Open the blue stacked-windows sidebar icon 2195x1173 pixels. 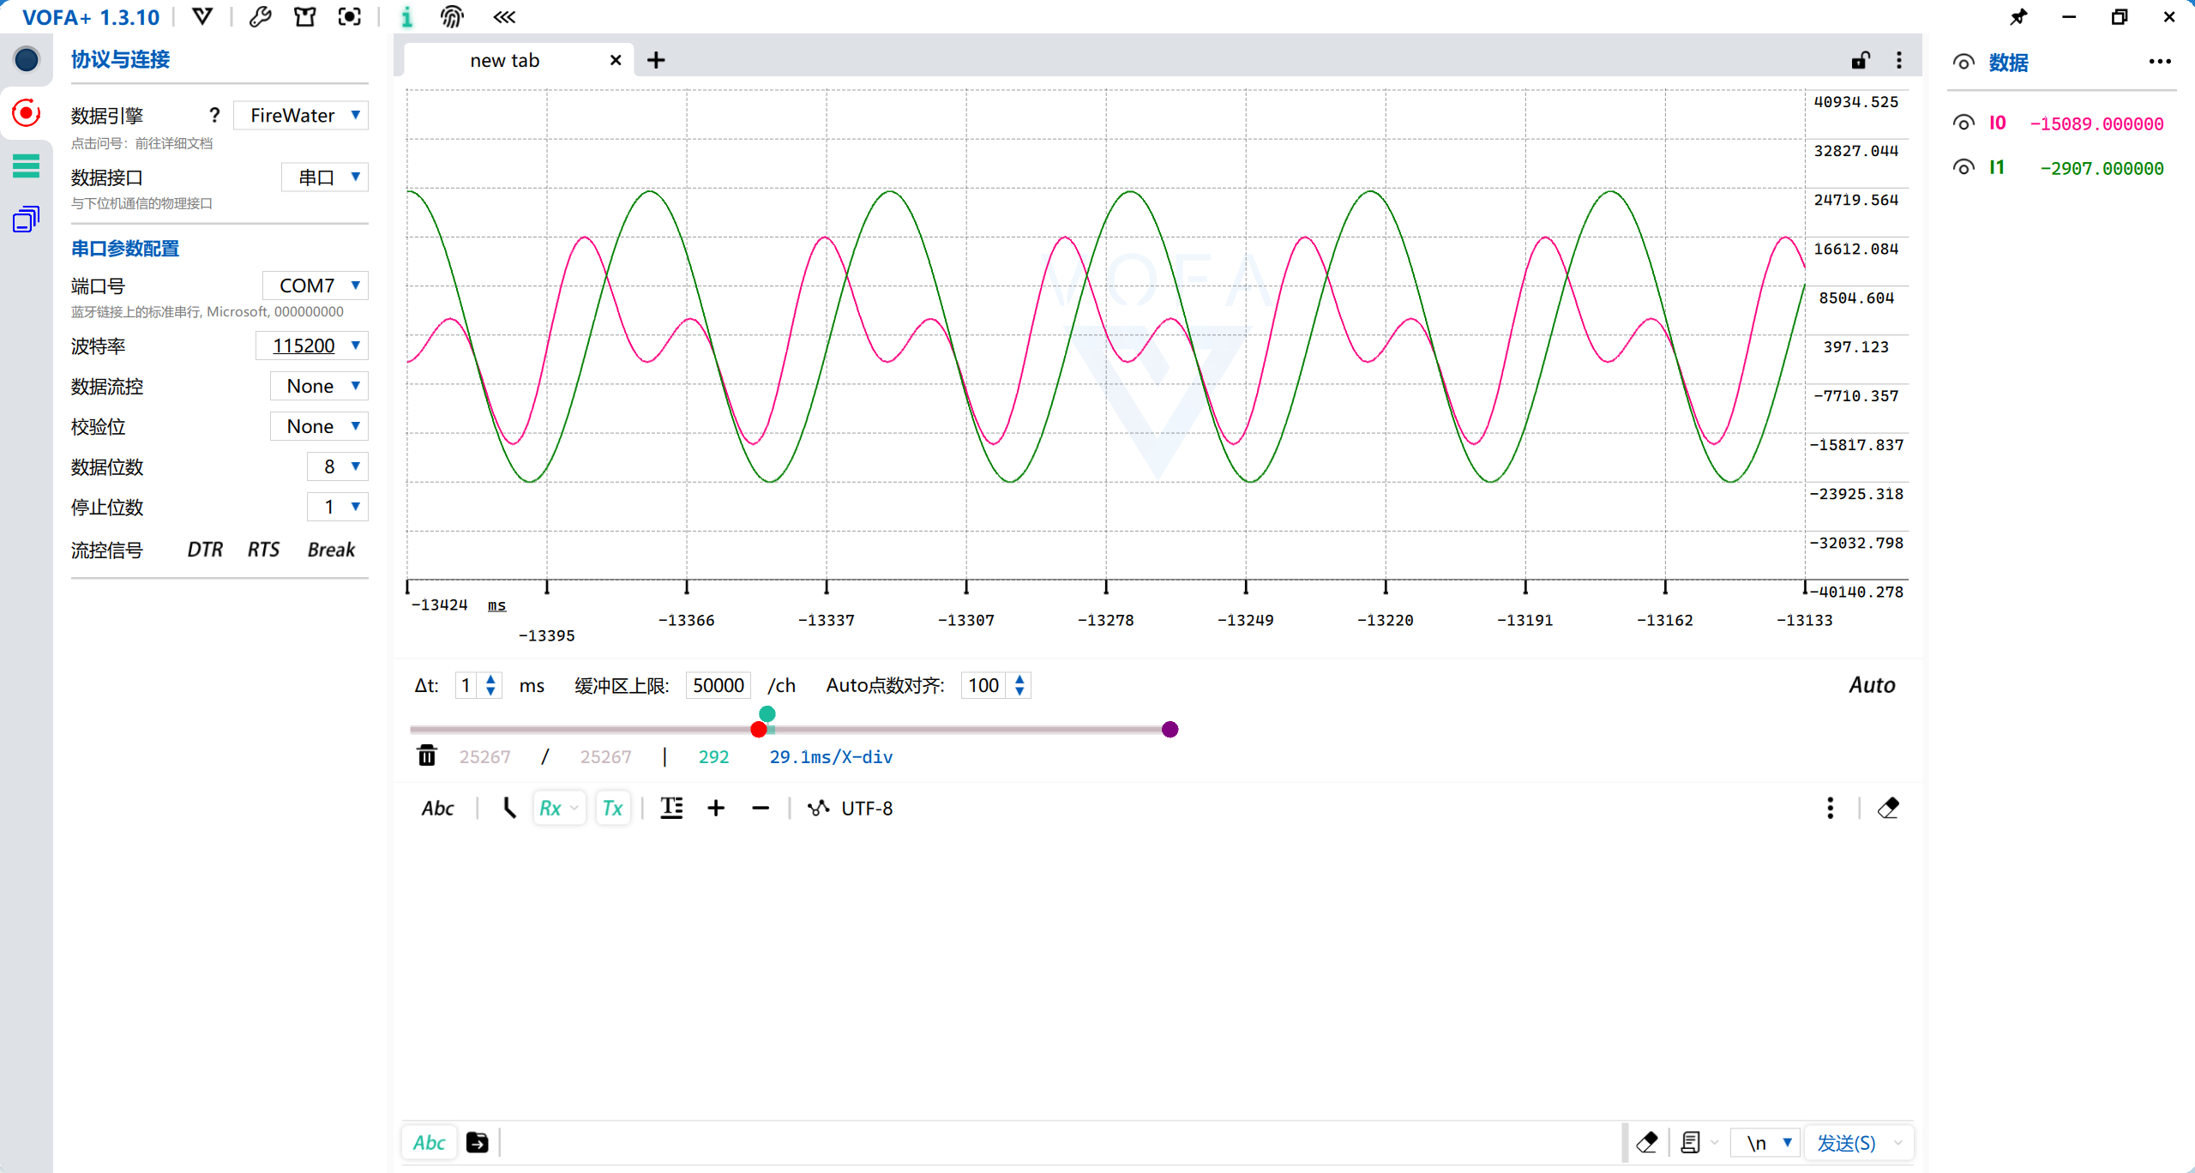(x=27, y=220)
